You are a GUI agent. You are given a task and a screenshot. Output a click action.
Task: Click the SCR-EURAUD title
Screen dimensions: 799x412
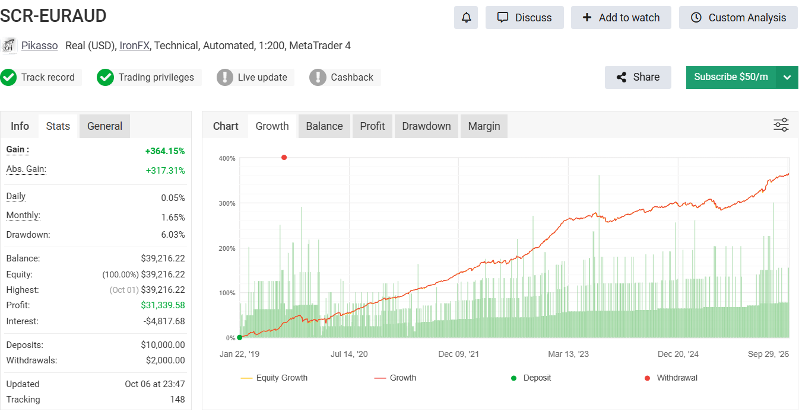click(x=53, y=16)
